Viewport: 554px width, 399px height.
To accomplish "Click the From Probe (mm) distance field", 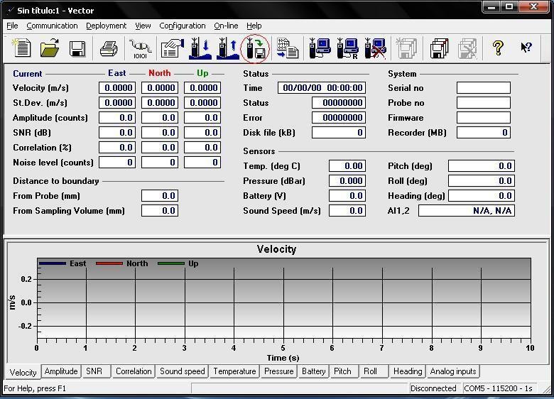I will pyautogui.click(x=160, y=196).
